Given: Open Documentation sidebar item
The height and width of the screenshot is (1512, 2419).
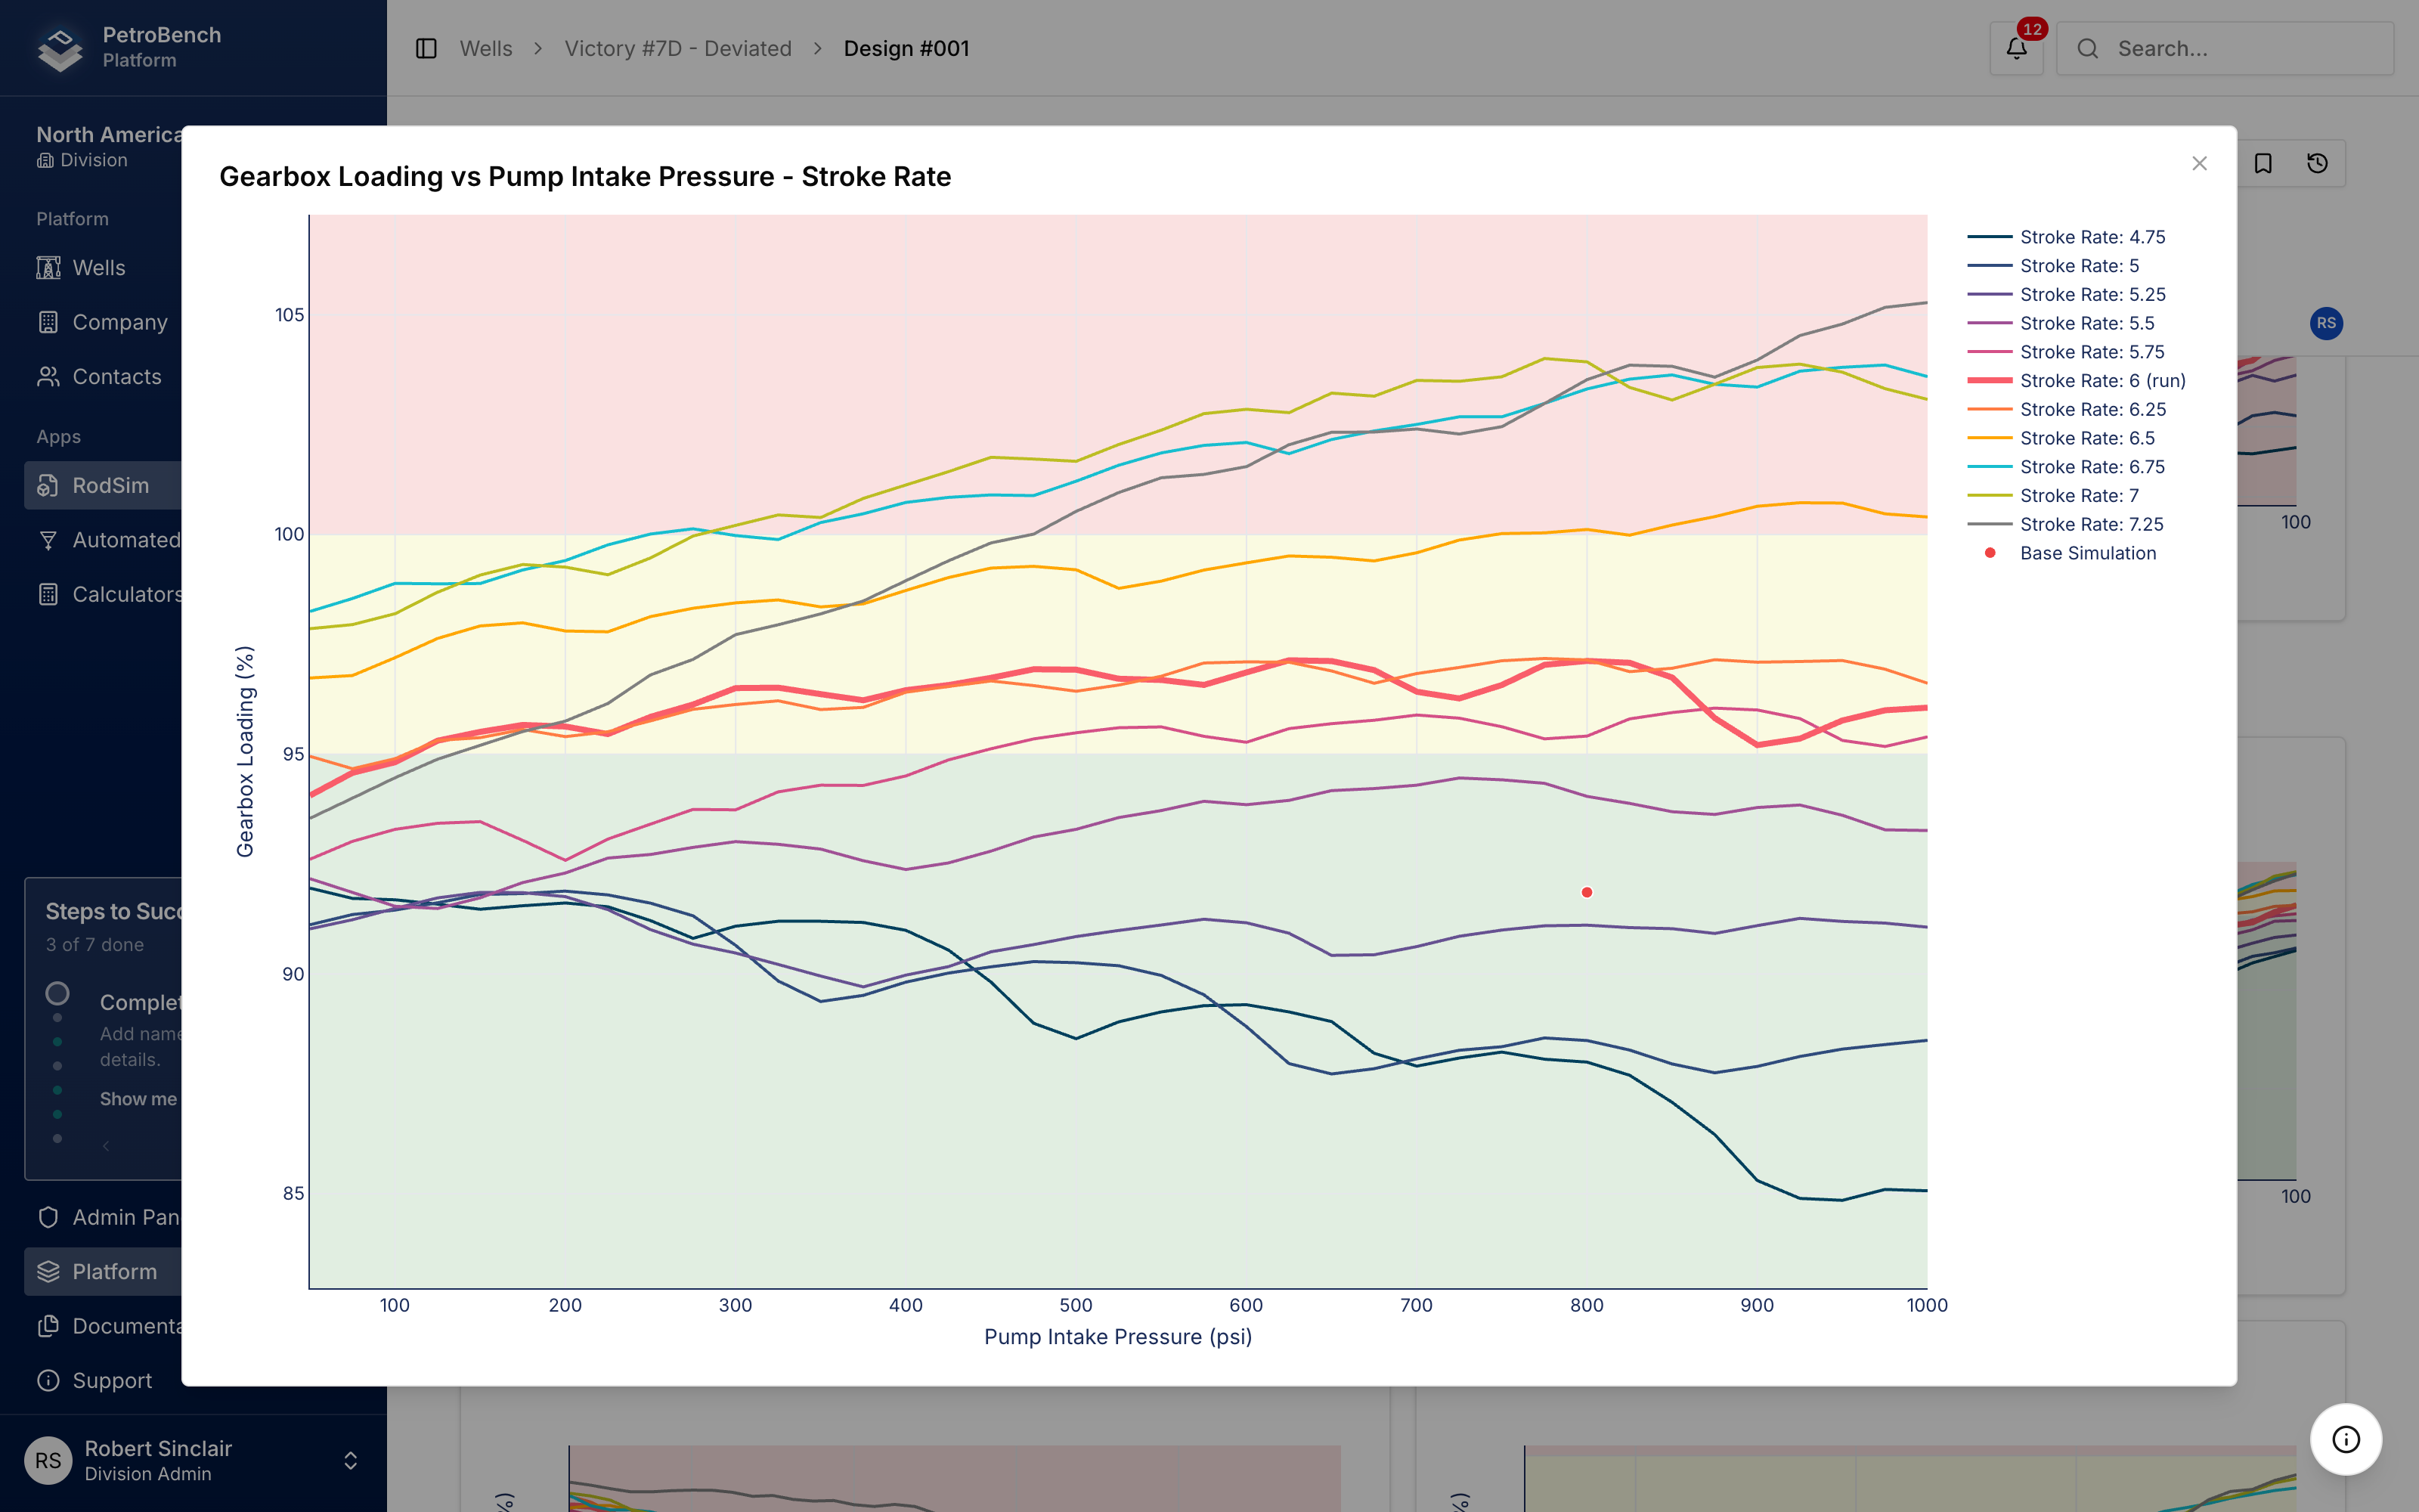Looking at the screenshot, I should click(x=103, y=1326).
